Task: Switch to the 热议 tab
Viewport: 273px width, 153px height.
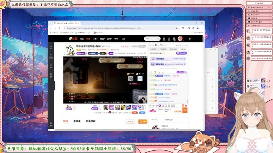Action: point(66,121)
